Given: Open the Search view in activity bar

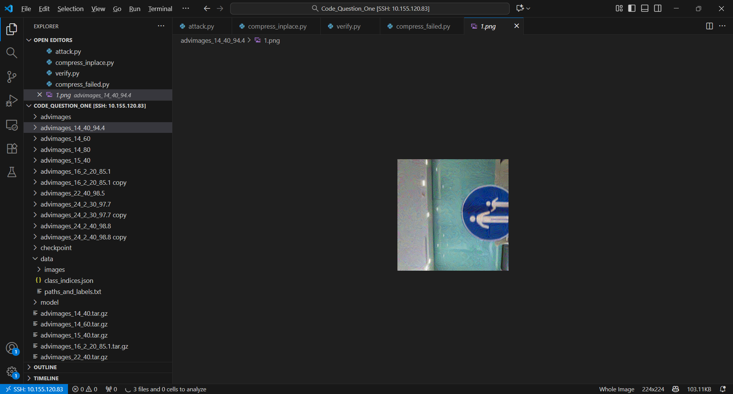Looking at the screenshot, I should [x=12, y=53].
